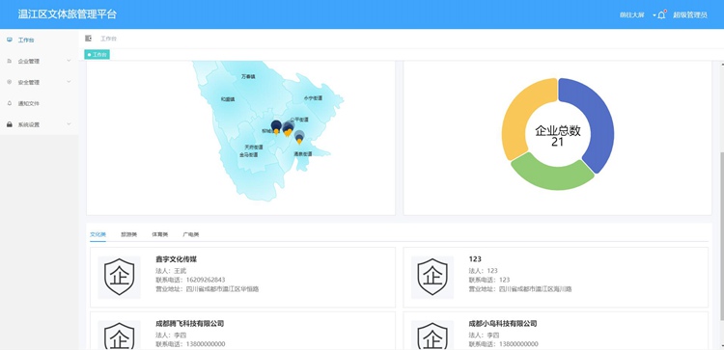This screenshot has width=724, height=350.
Task: Switch to the 文化类 tab
Action: coord(97,234)
